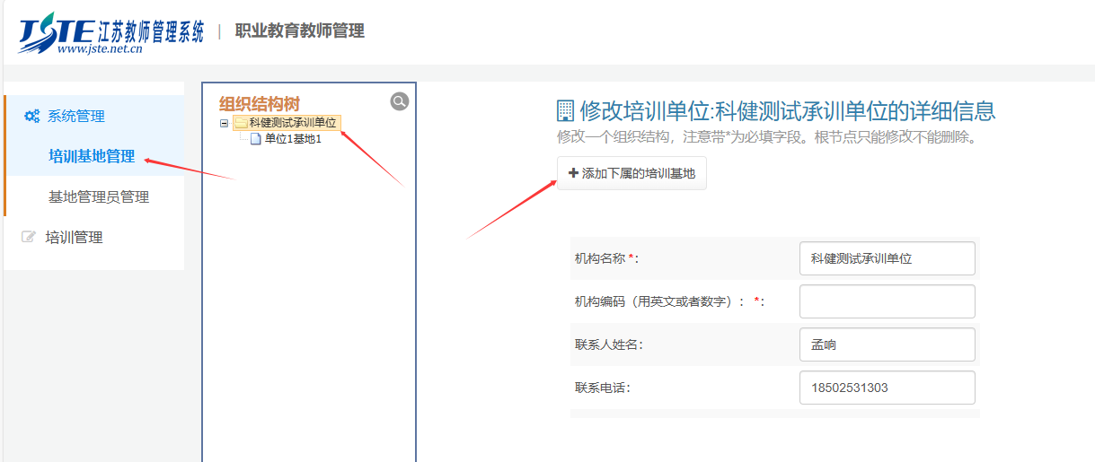Click the gear icon beside 系统管理
This screenshot has height=462, width=1095.
coord(31,116)
